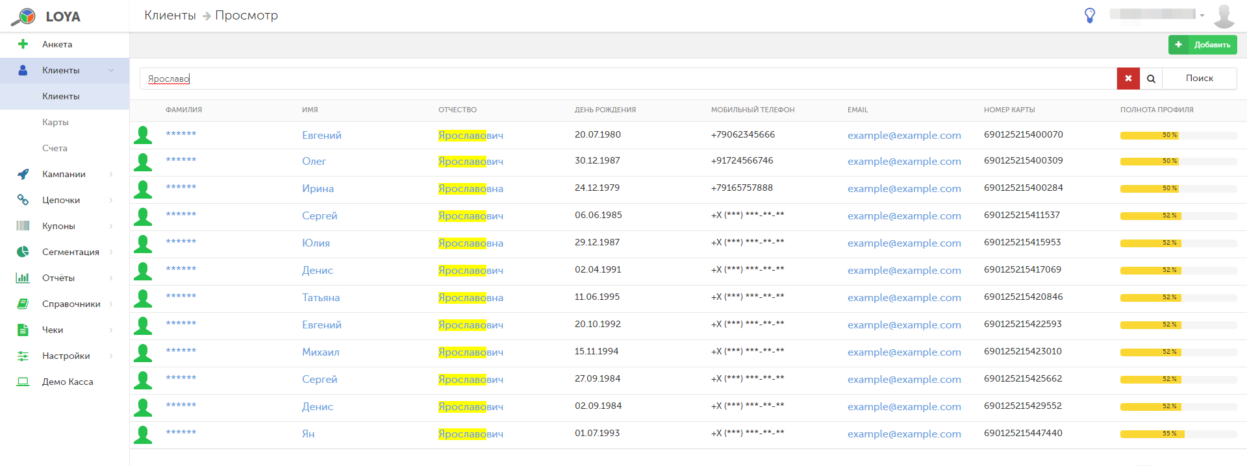Image resolution: width=1247 pixels, height=466 pixels.
Task: Click the lightbulb hints icon
Action: pyautogui.click(x=1090, y=16)
